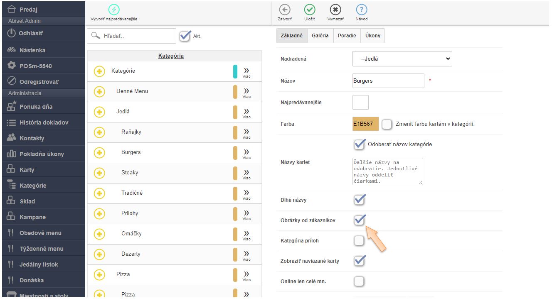Switch to the Galéria tab
The image size is (552, 301).
[320, 36]
